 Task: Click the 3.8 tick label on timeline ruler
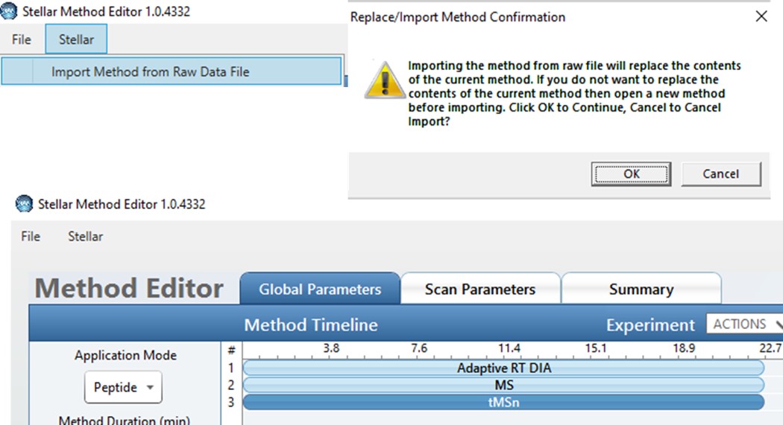pos(331,348)
